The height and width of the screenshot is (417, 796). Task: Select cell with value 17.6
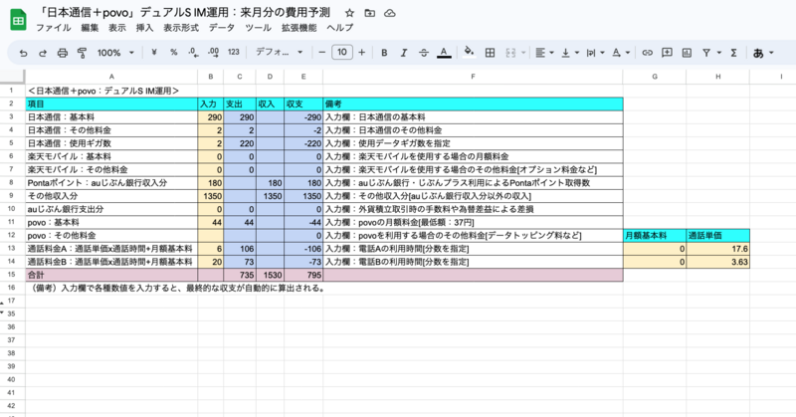tap(717, 249)
